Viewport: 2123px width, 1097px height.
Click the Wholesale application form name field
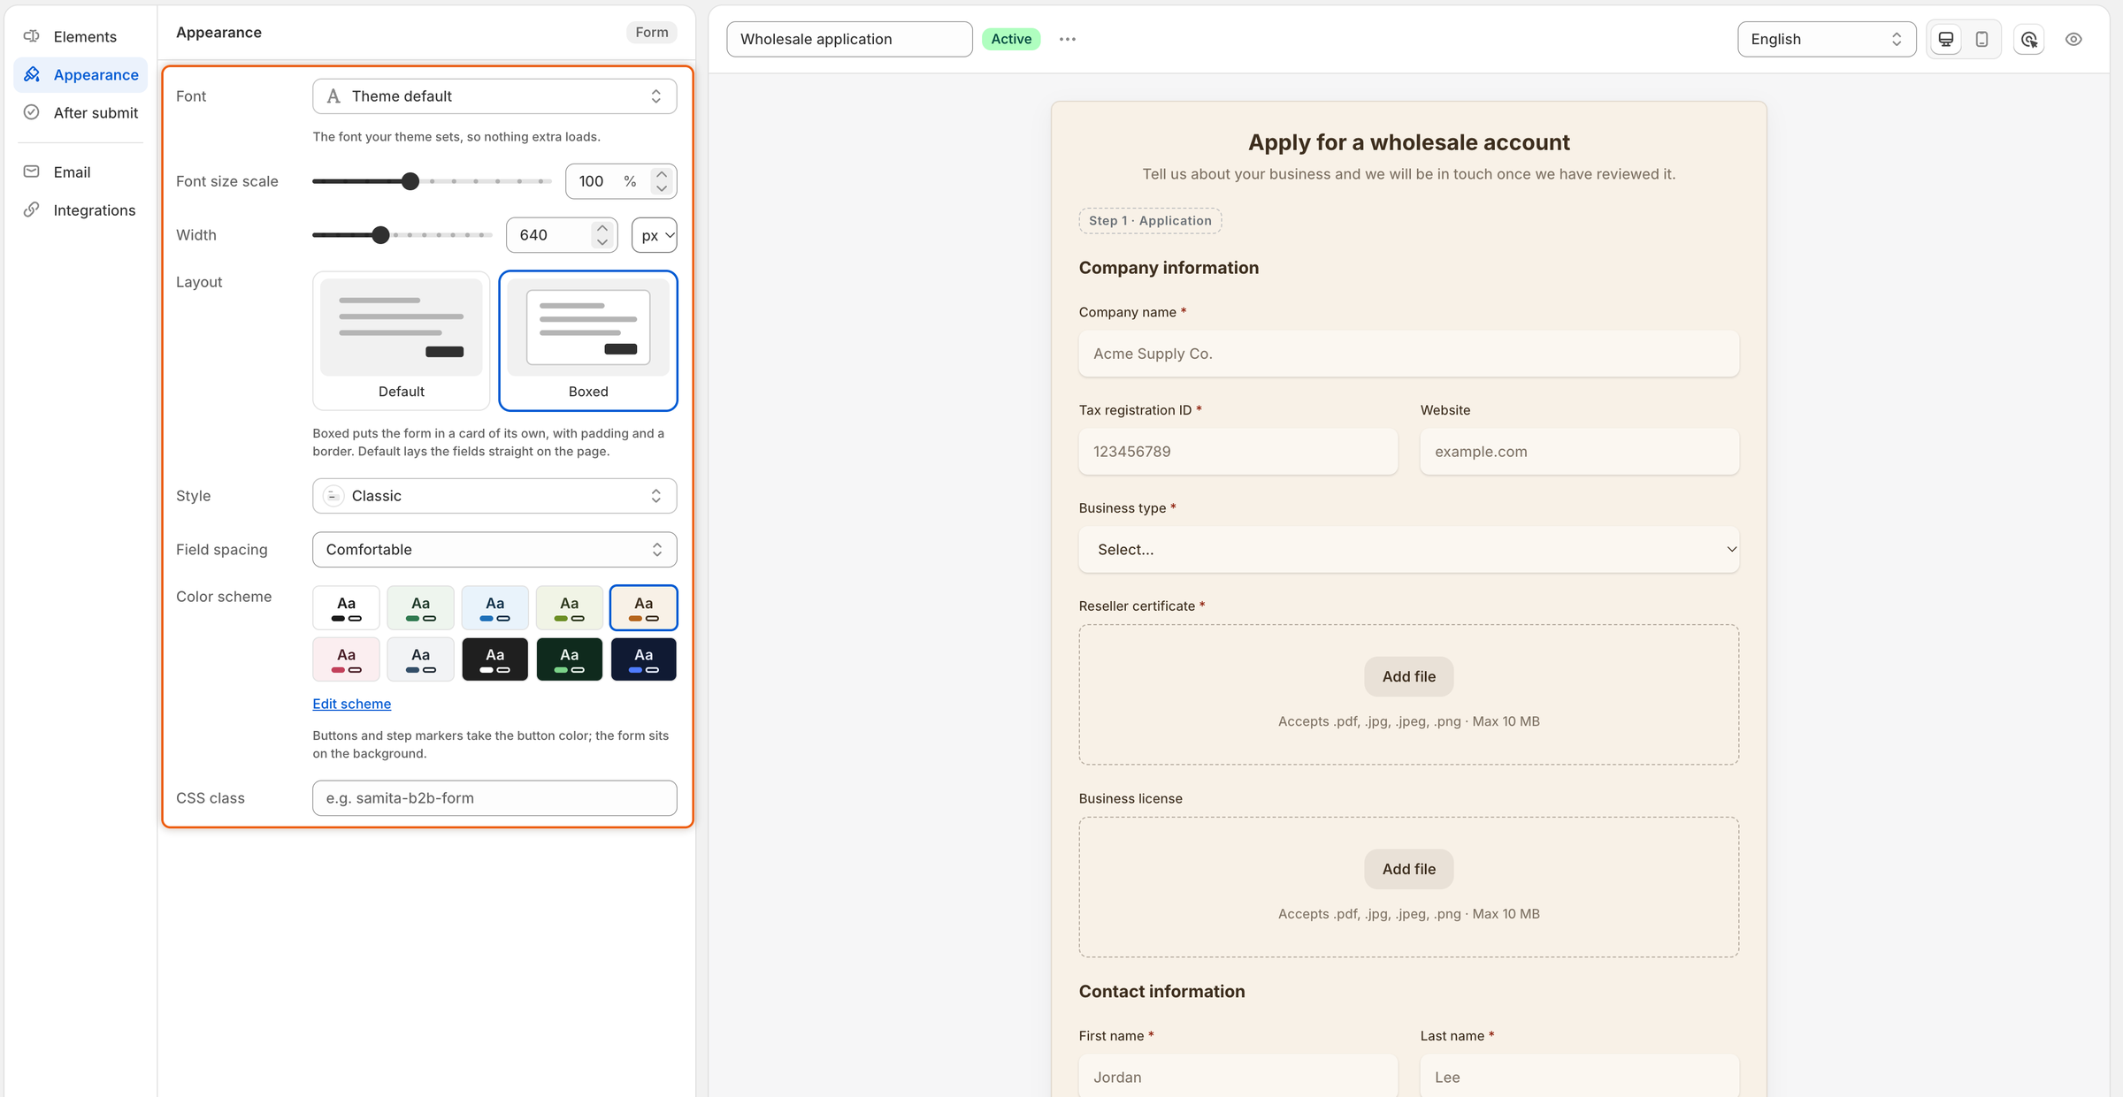coord(849,39)
